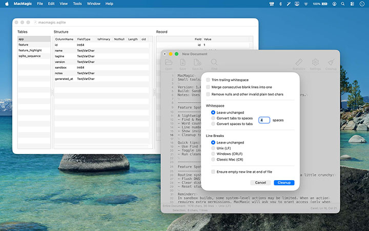
Task: Click the Find magnifier icon
Action: 214,63
